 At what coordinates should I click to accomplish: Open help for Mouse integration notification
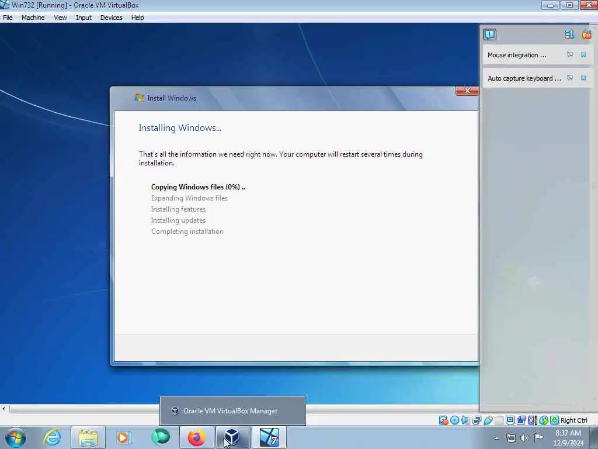coord(570,54)
